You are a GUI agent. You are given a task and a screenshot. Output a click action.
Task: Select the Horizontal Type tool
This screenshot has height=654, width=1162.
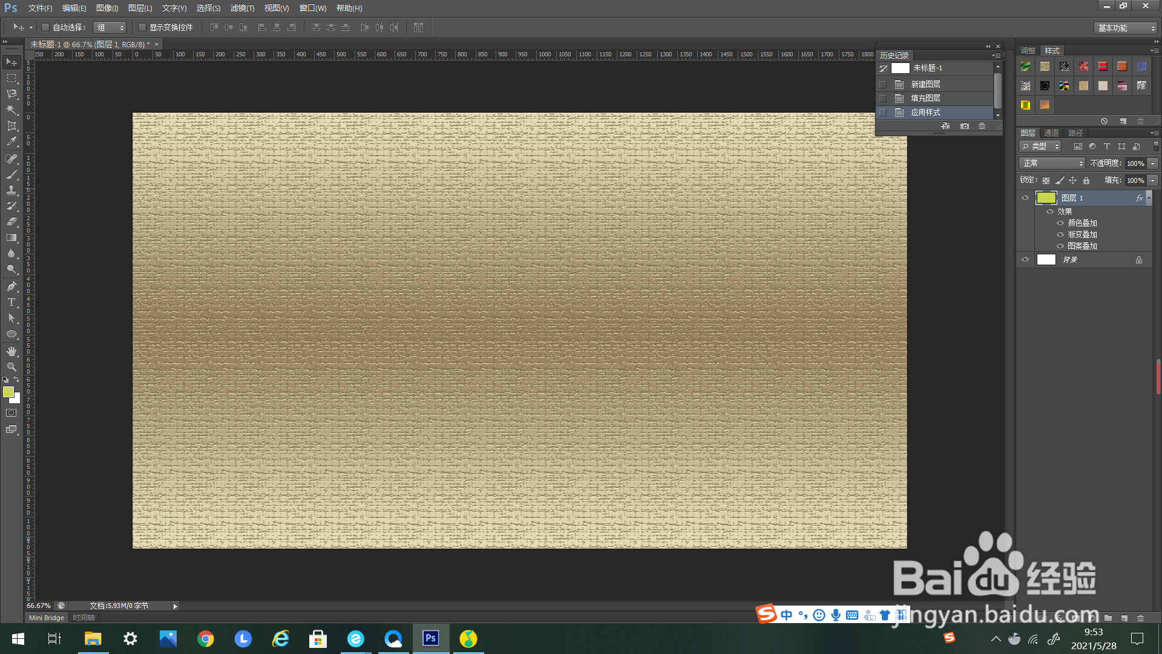click(x=11, y=302)
